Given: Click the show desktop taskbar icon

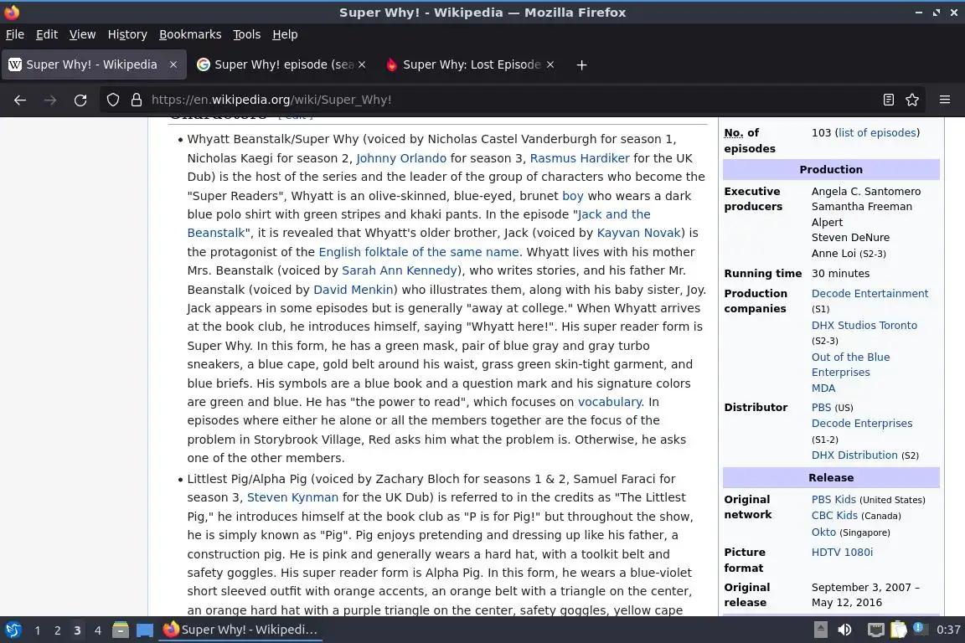Looking at the screenshot, I should click(x=145, y=630).
